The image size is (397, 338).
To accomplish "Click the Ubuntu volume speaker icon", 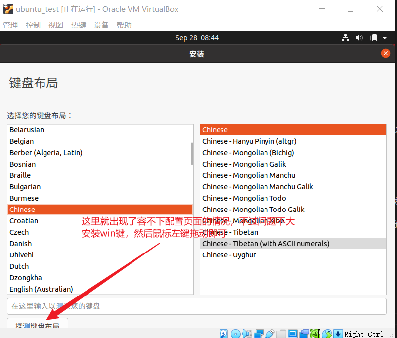I will pos(359,38).
